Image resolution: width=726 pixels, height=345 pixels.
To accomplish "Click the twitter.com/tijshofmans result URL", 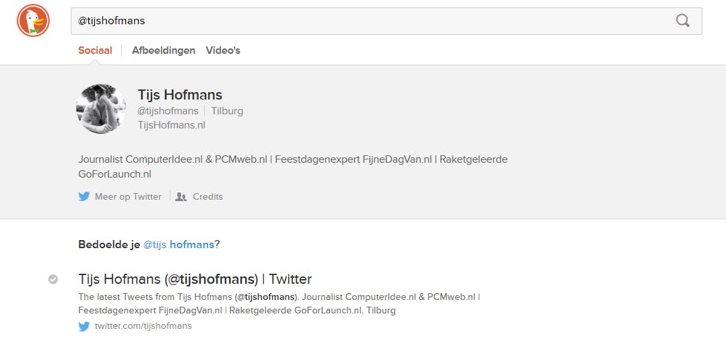I will [x=143, y=326].
